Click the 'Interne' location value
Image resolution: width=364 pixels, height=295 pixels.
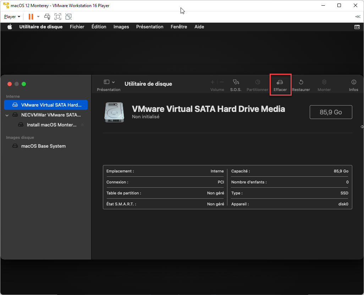coord(217,171)
